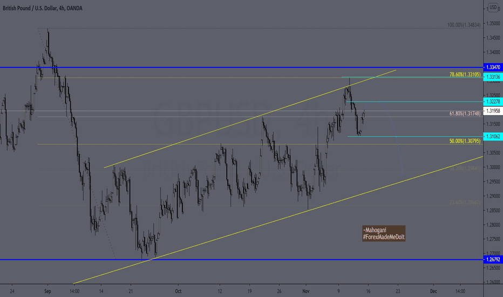Click the 1.31958 current price label

click(493, 111)
